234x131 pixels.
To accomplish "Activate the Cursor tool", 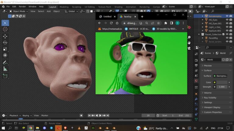I will coord(5,29).
